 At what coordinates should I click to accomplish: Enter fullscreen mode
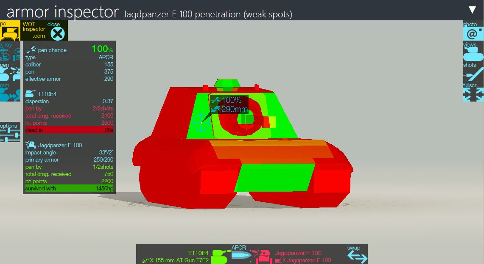[x=473, y=92]
